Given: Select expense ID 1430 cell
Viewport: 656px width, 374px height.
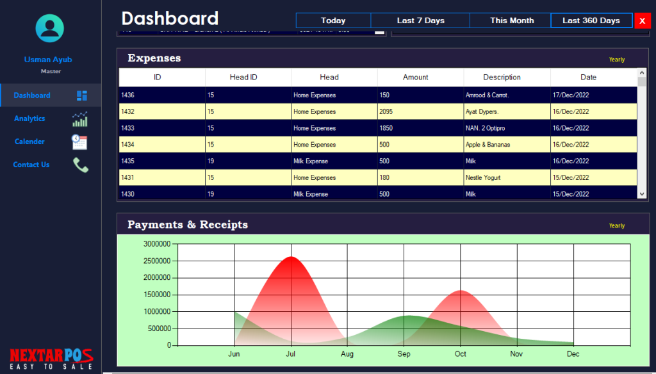Looking at the screenshot, I should pos(162,193).
